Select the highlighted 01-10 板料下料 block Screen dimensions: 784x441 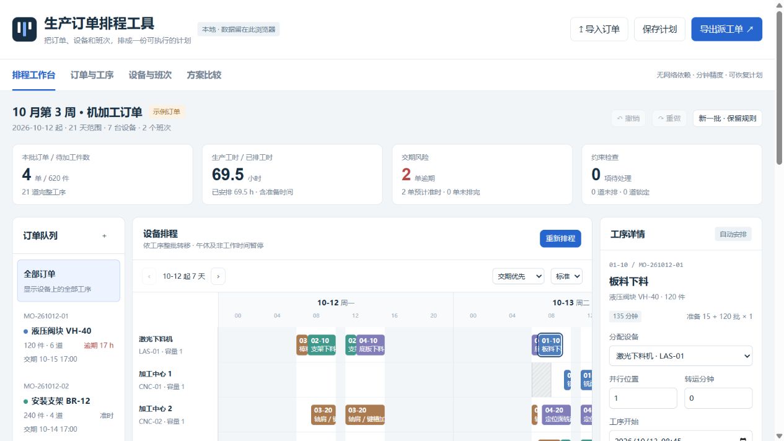pos(550,345)
